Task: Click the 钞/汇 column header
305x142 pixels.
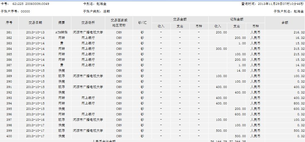Action: pyautogui.click(x=142, y=23)
